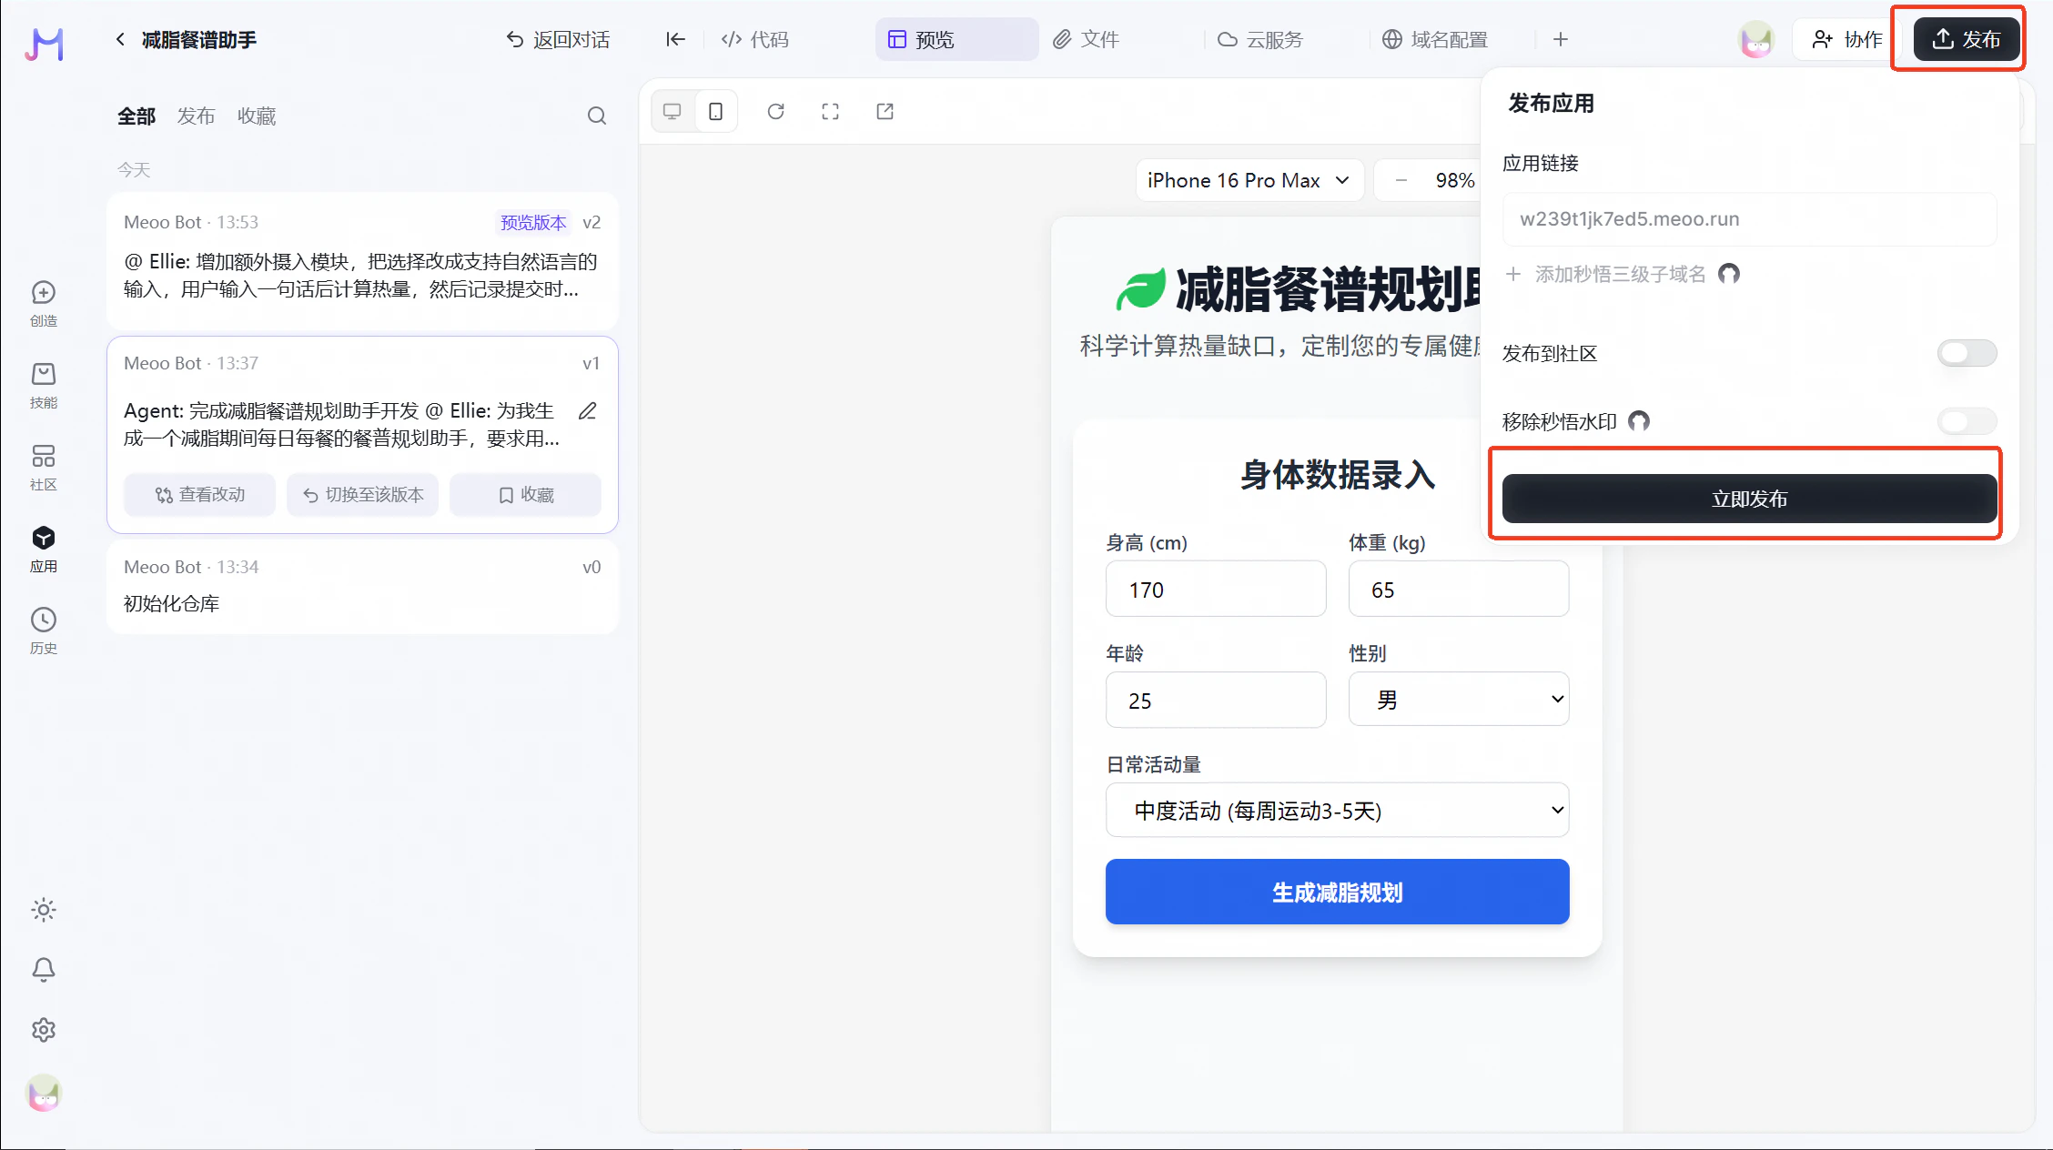Click 生成减脂规划 button

[1337, 892]
